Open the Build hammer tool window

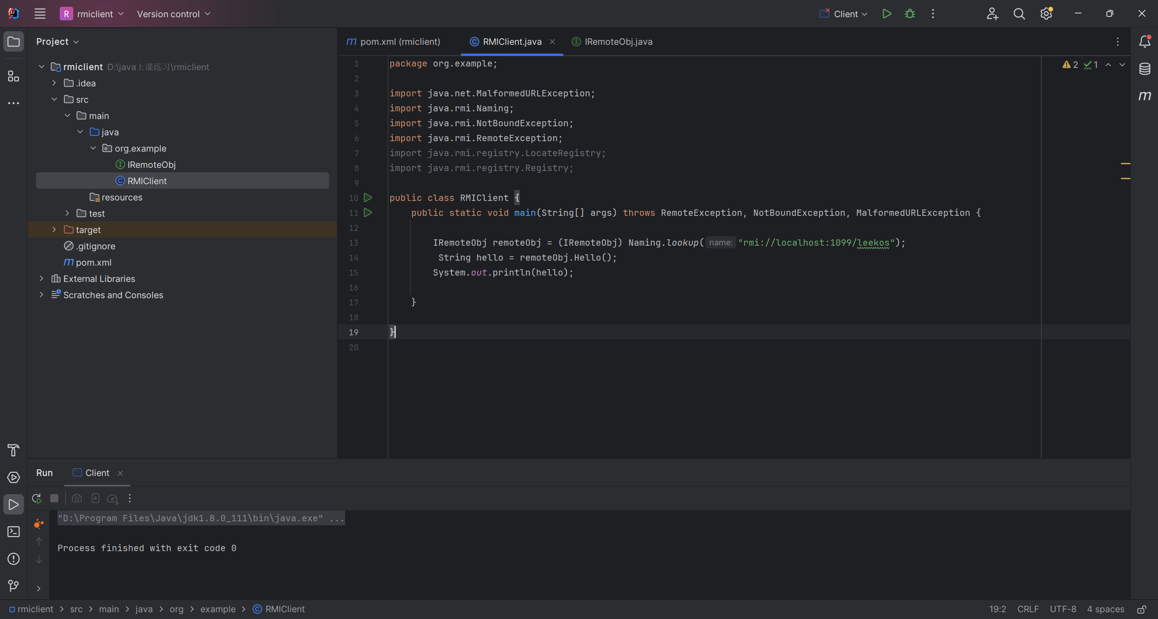coord(14,450)
